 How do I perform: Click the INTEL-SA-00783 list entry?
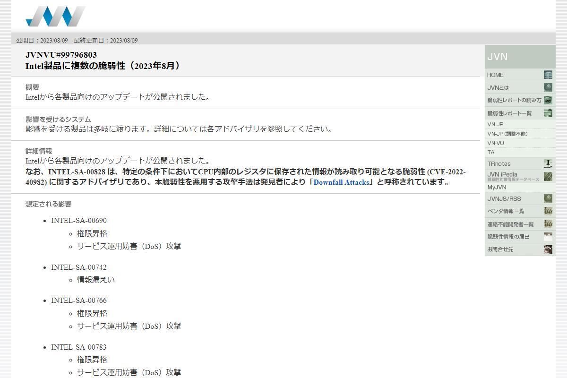tap(79, 347)
